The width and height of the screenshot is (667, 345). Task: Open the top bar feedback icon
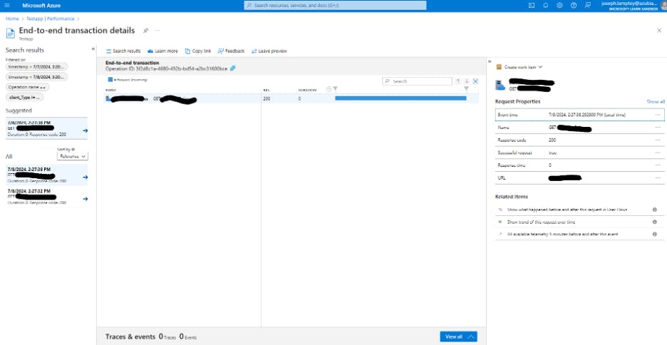click(x=588, y=6)
